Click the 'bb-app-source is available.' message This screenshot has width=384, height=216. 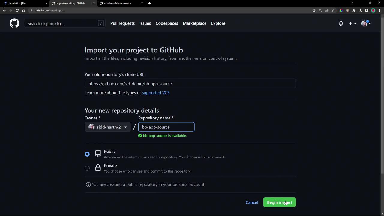165,136
